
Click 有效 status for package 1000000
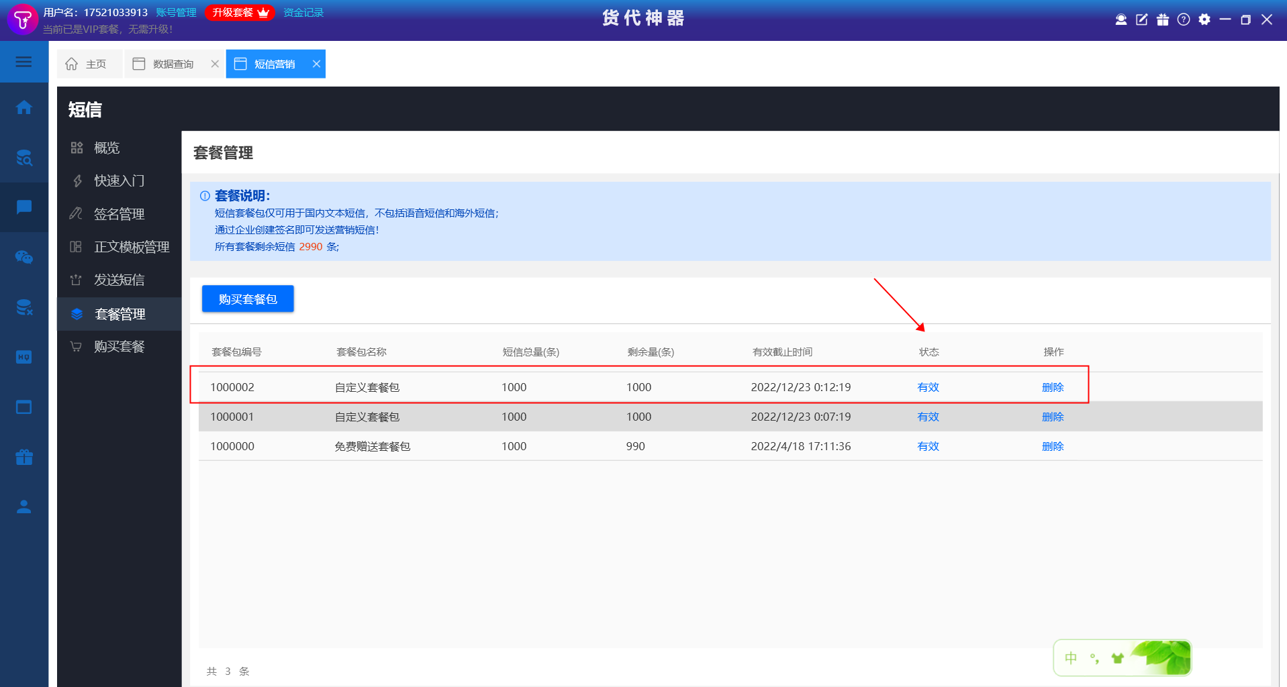pyautogui.click(x=928, y=446)
